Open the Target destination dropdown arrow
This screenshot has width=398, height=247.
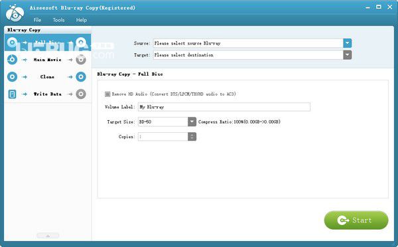click(x=348, y=55)
